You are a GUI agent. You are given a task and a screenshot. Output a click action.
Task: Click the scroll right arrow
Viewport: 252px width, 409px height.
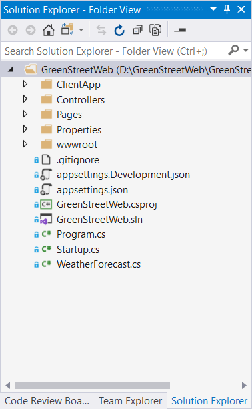pos(244,385)
